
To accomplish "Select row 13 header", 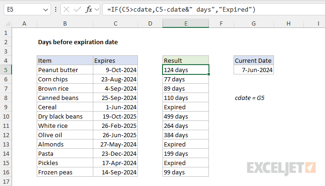I will (x=6, y=144).
